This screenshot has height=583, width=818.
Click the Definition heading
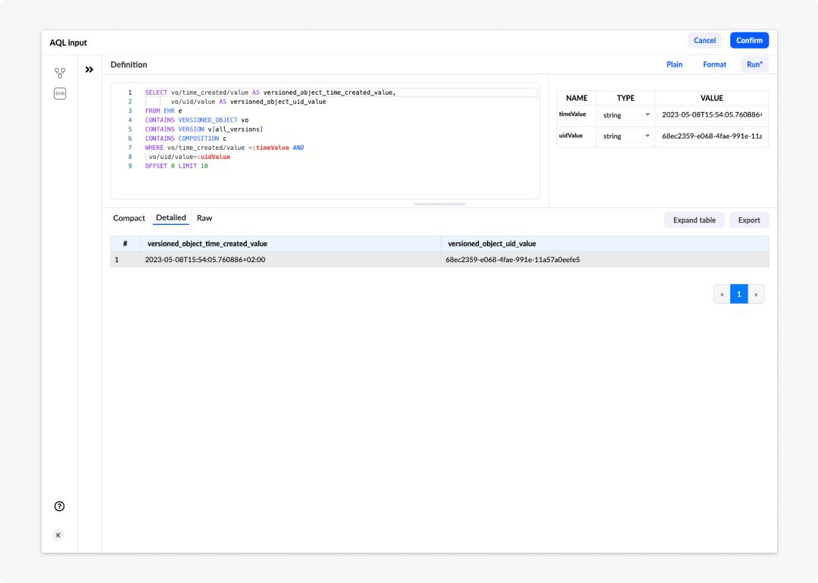129,64
